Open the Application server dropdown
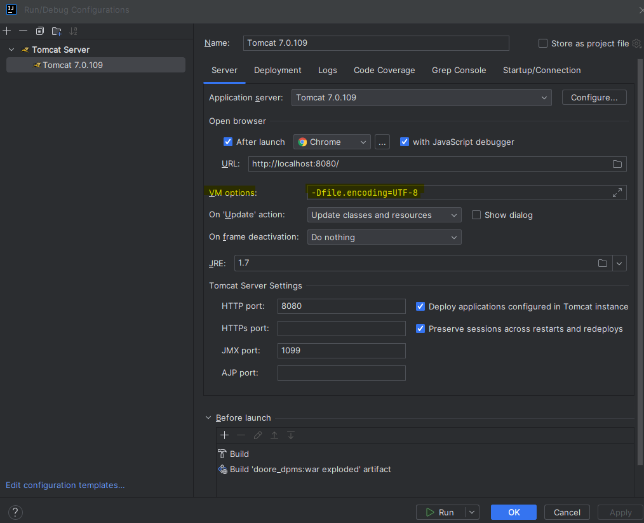This screenshot has height=523, width=644. pyautogui.click(x=421, y=97)
